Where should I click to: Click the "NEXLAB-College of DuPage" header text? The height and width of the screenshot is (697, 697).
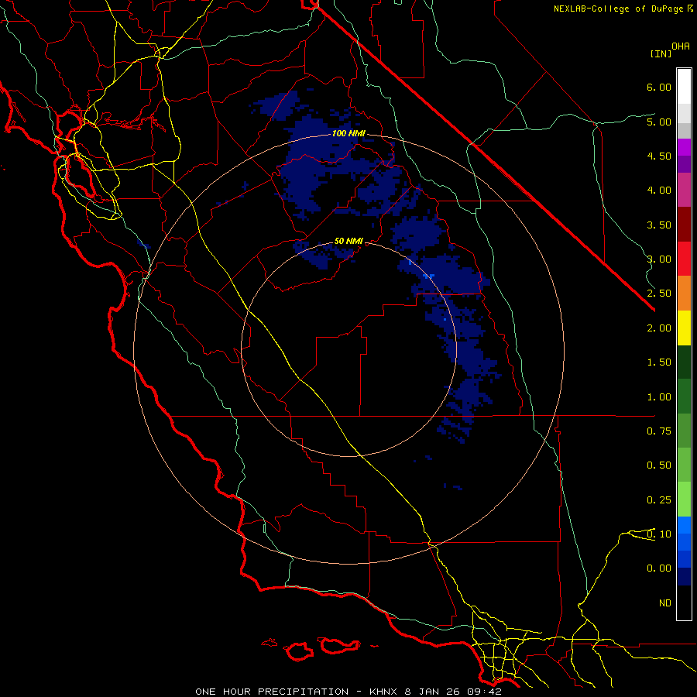coord(620,9)
